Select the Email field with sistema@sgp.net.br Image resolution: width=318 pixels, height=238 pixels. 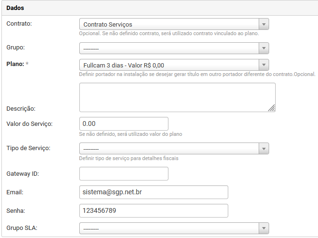click(x=153, y=192)
